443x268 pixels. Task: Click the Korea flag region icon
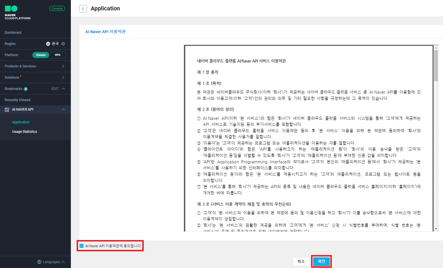48,44
